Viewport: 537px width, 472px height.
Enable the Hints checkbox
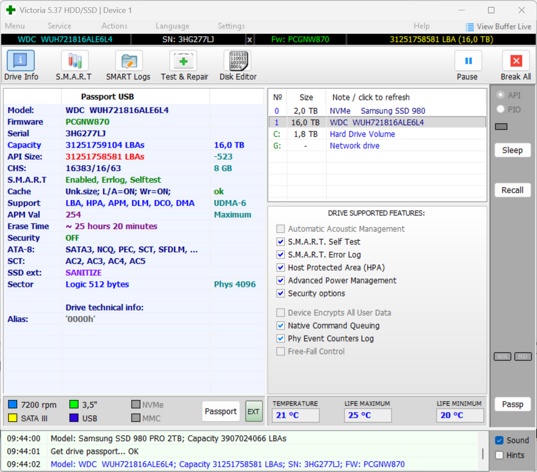[499, 455]
